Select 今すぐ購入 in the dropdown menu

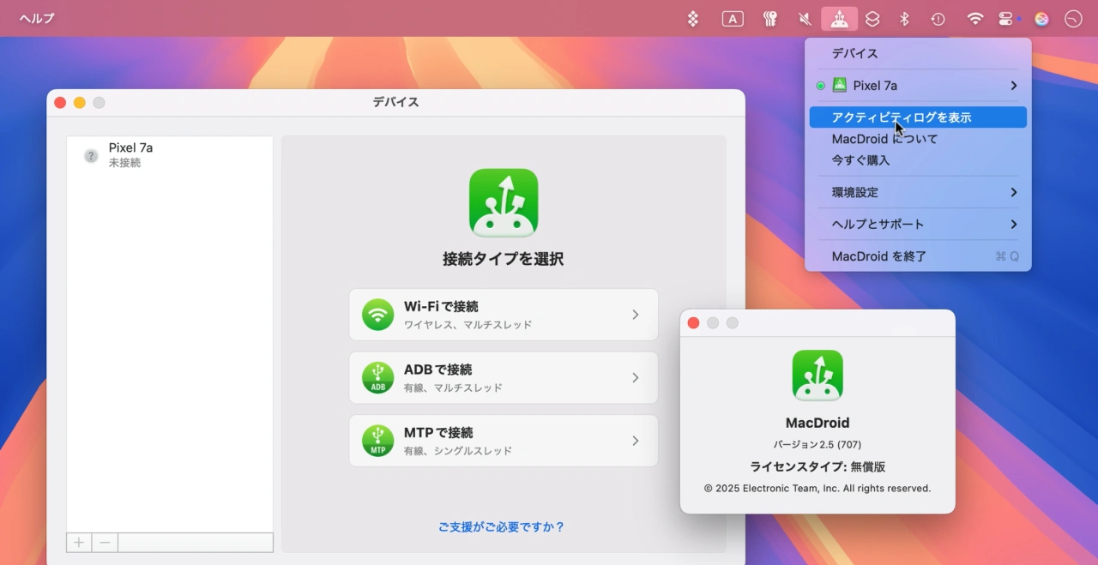click(861, 160)
